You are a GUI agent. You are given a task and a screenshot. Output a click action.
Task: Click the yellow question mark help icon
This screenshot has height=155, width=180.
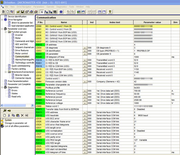tap(110, 12)
